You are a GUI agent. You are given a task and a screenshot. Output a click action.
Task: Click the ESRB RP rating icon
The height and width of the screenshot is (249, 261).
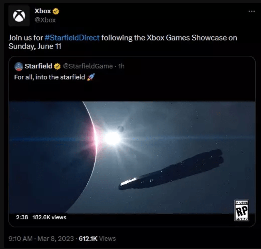pyautogui.click(x=241, y=211)
